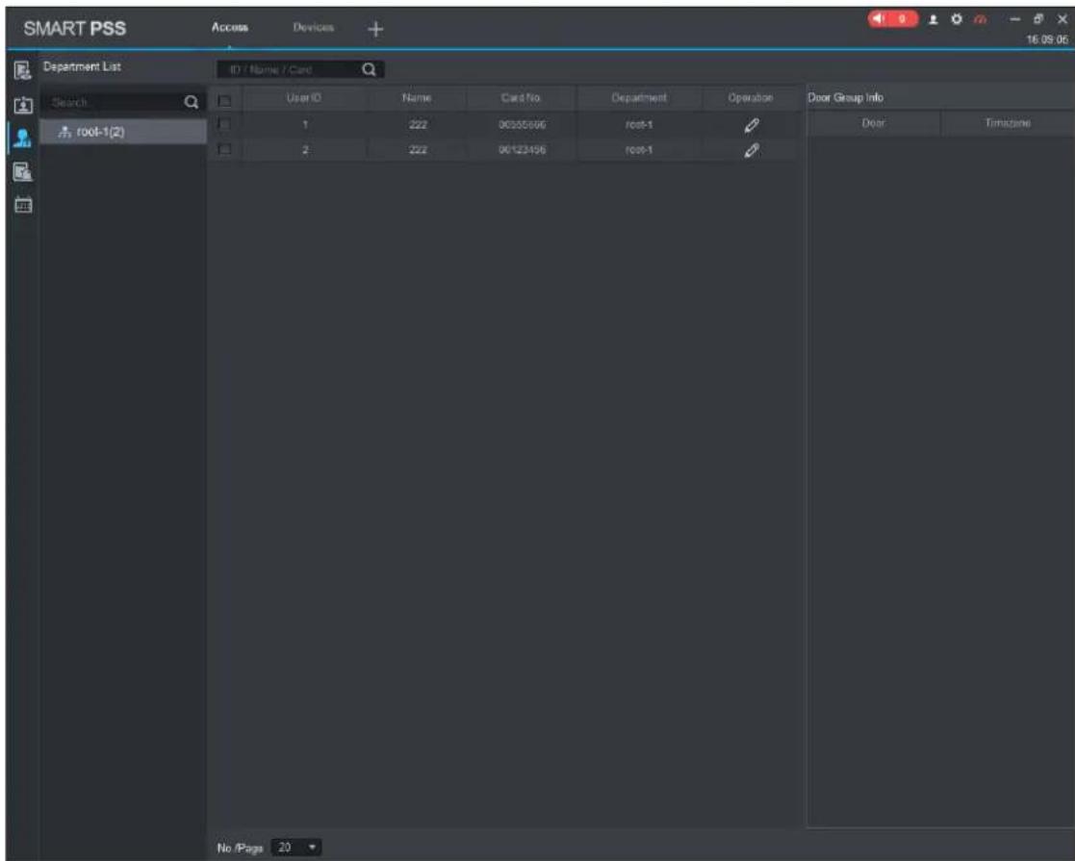Image resolution: width=1075 pixels, height=861 pixels.
Task: Open the permission report sidebar icon
Action: 23,172
